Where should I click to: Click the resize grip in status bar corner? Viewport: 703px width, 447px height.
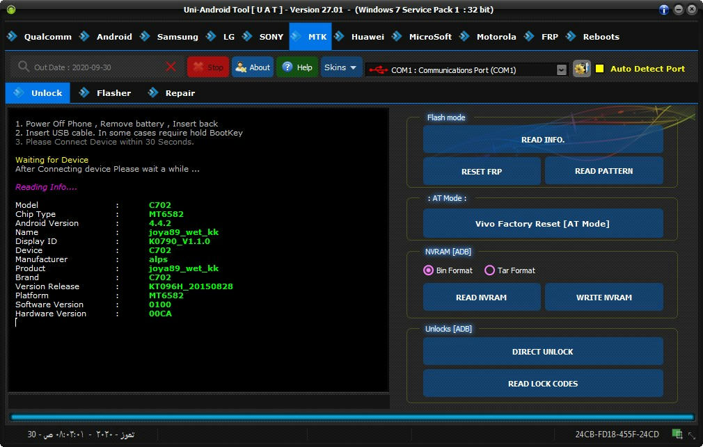[692, 435]
